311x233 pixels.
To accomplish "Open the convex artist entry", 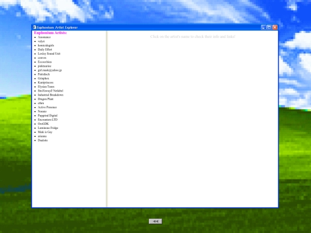I will (42, 58).
